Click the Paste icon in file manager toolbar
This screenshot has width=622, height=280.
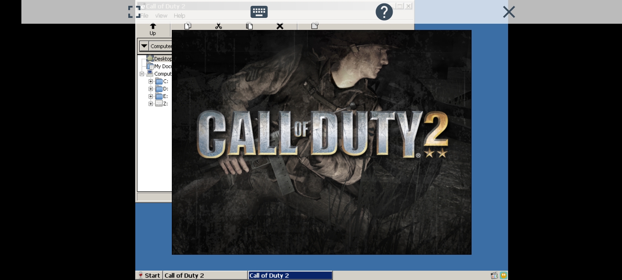pyautogui.click(x=249, y=26)
